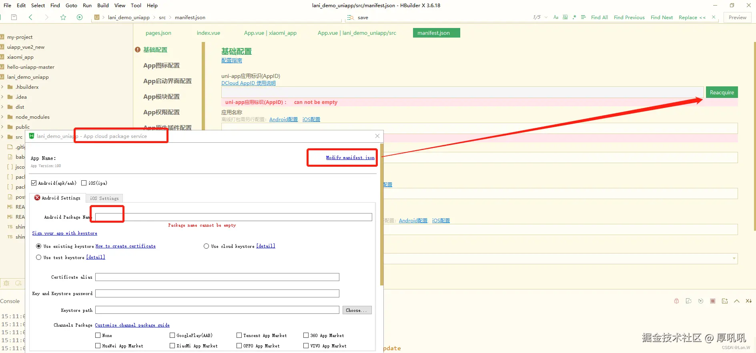Switch to the index.vue tab
Screen dimensions: 756x353
tap(209, 33)
